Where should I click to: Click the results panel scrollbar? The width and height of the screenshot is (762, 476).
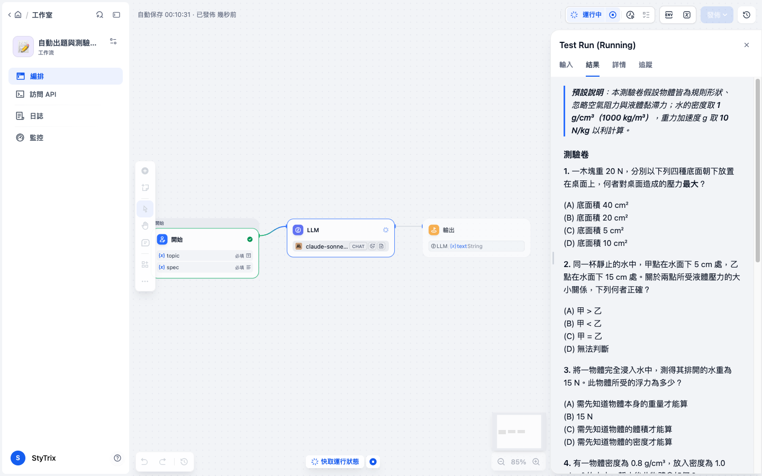[x=757, y=170]
